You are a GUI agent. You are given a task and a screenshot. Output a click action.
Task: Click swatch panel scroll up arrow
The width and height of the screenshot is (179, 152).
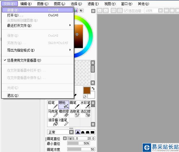point(93,63)
